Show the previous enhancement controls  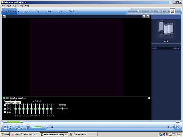(x=4, y=98)
